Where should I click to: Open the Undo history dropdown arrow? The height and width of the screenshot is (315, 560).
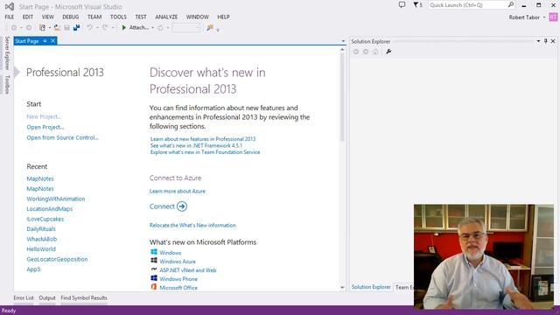(97, 27)
